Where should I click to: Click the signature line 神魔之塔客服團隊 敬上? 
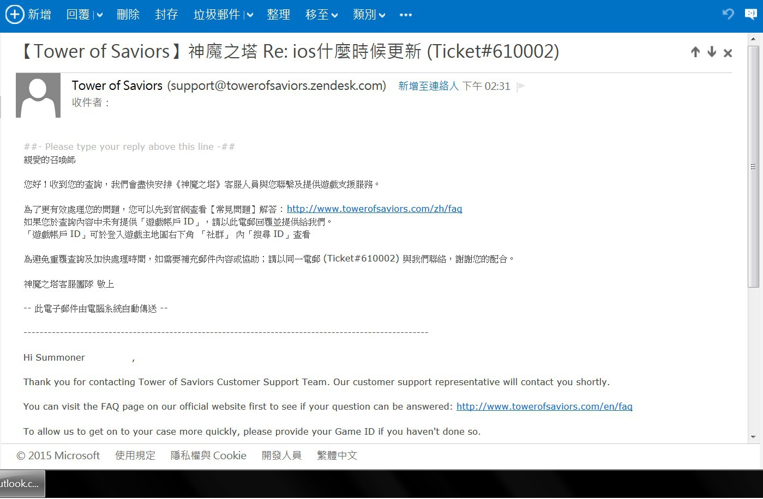pyautogui.click(x=69, y=284)
